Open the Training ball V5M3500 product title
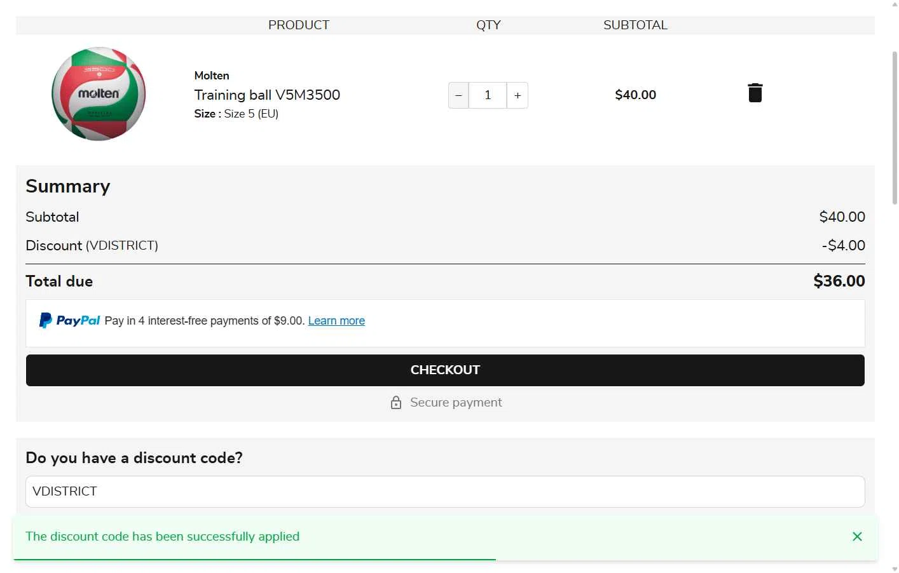 click(x=267, y=95)
